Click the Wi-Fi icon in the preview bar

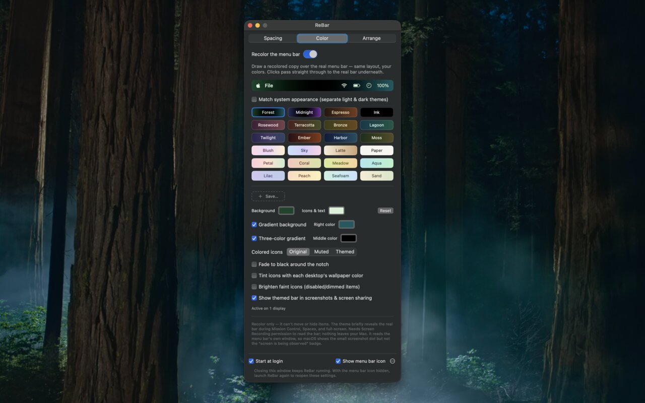tap(344, 86)
